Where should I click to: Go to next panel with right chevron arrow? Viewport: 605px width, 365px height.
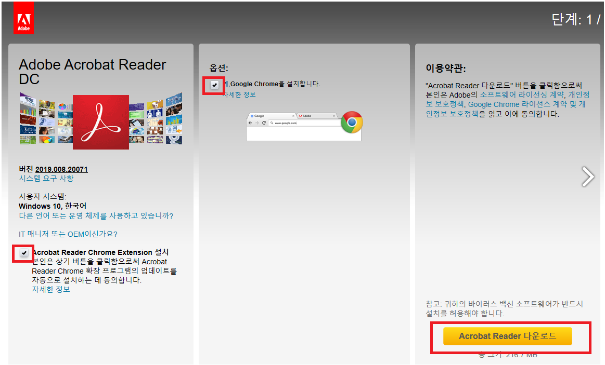(588, 177)
